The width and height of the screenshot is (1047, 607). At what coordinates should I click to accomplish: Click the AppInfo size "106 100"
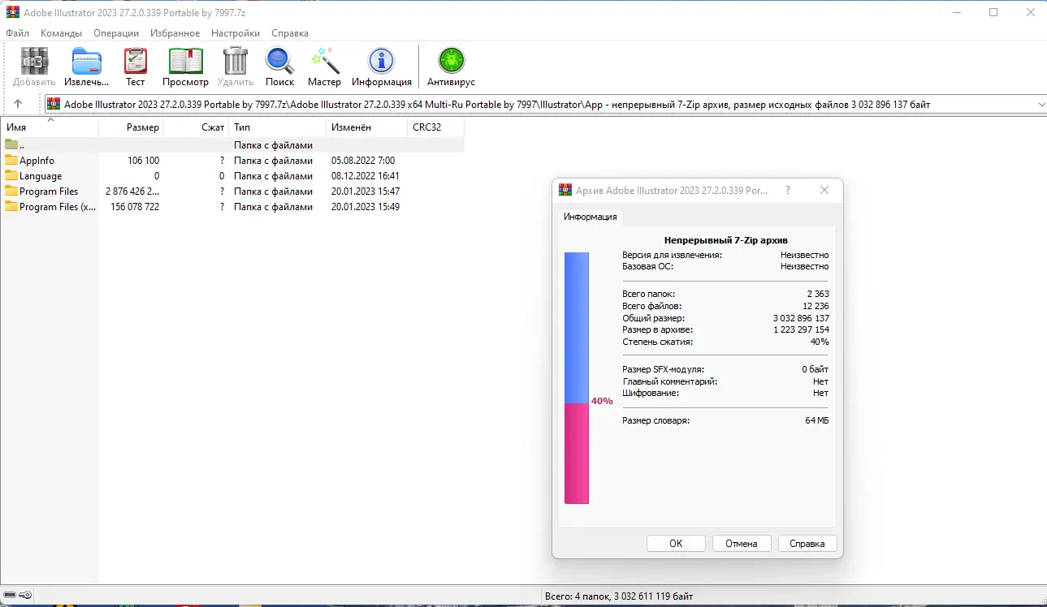[143, 161]
